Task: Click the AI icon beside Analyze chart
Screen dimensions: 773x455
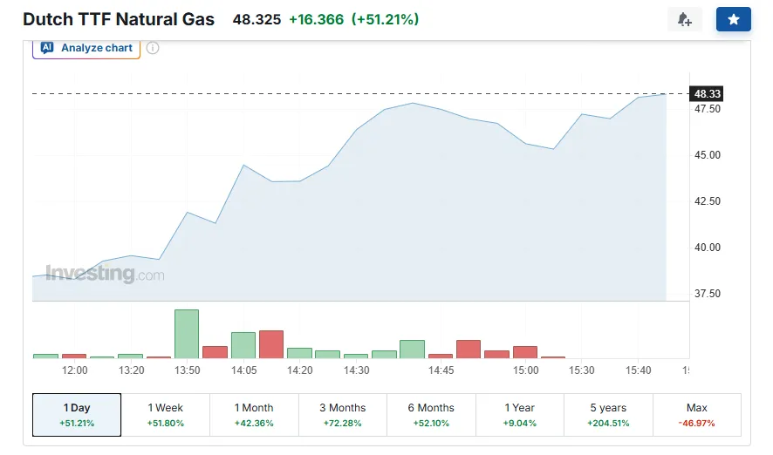Action: click(47, 48)
